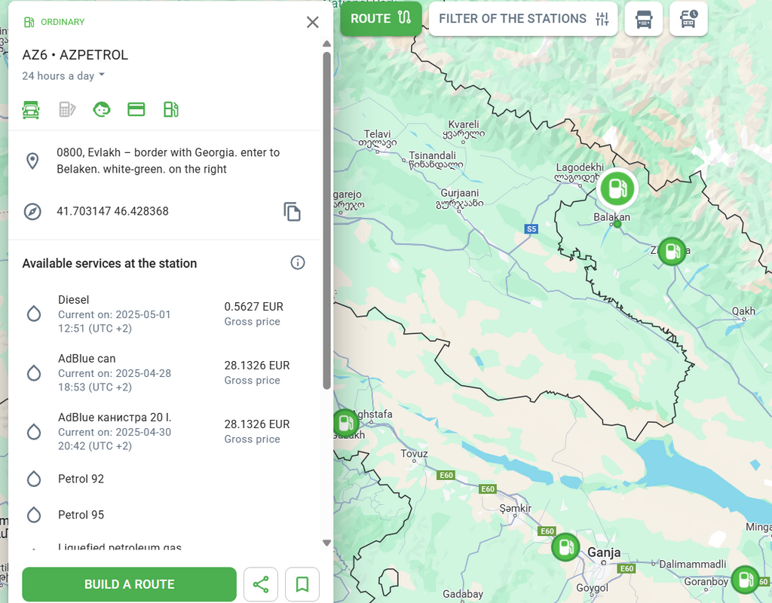Click the Diesel price 0.5627 EUR
Screen dimensions: 772x603
point(254,307)
